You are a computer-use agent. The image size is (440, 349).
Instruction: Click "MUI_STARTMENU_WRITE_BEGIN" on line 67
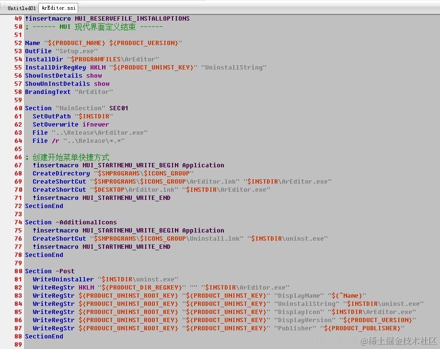[x=130, y=165]
